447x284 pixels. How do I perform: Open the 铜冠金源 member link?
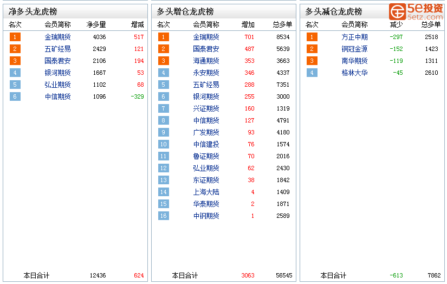click(x=355, y=49)
